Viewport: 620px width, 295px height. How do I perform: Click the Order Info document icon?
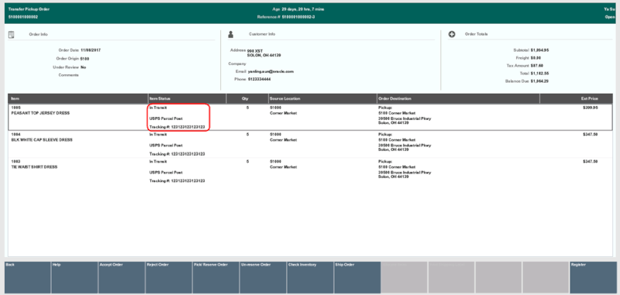coord(11,35)
